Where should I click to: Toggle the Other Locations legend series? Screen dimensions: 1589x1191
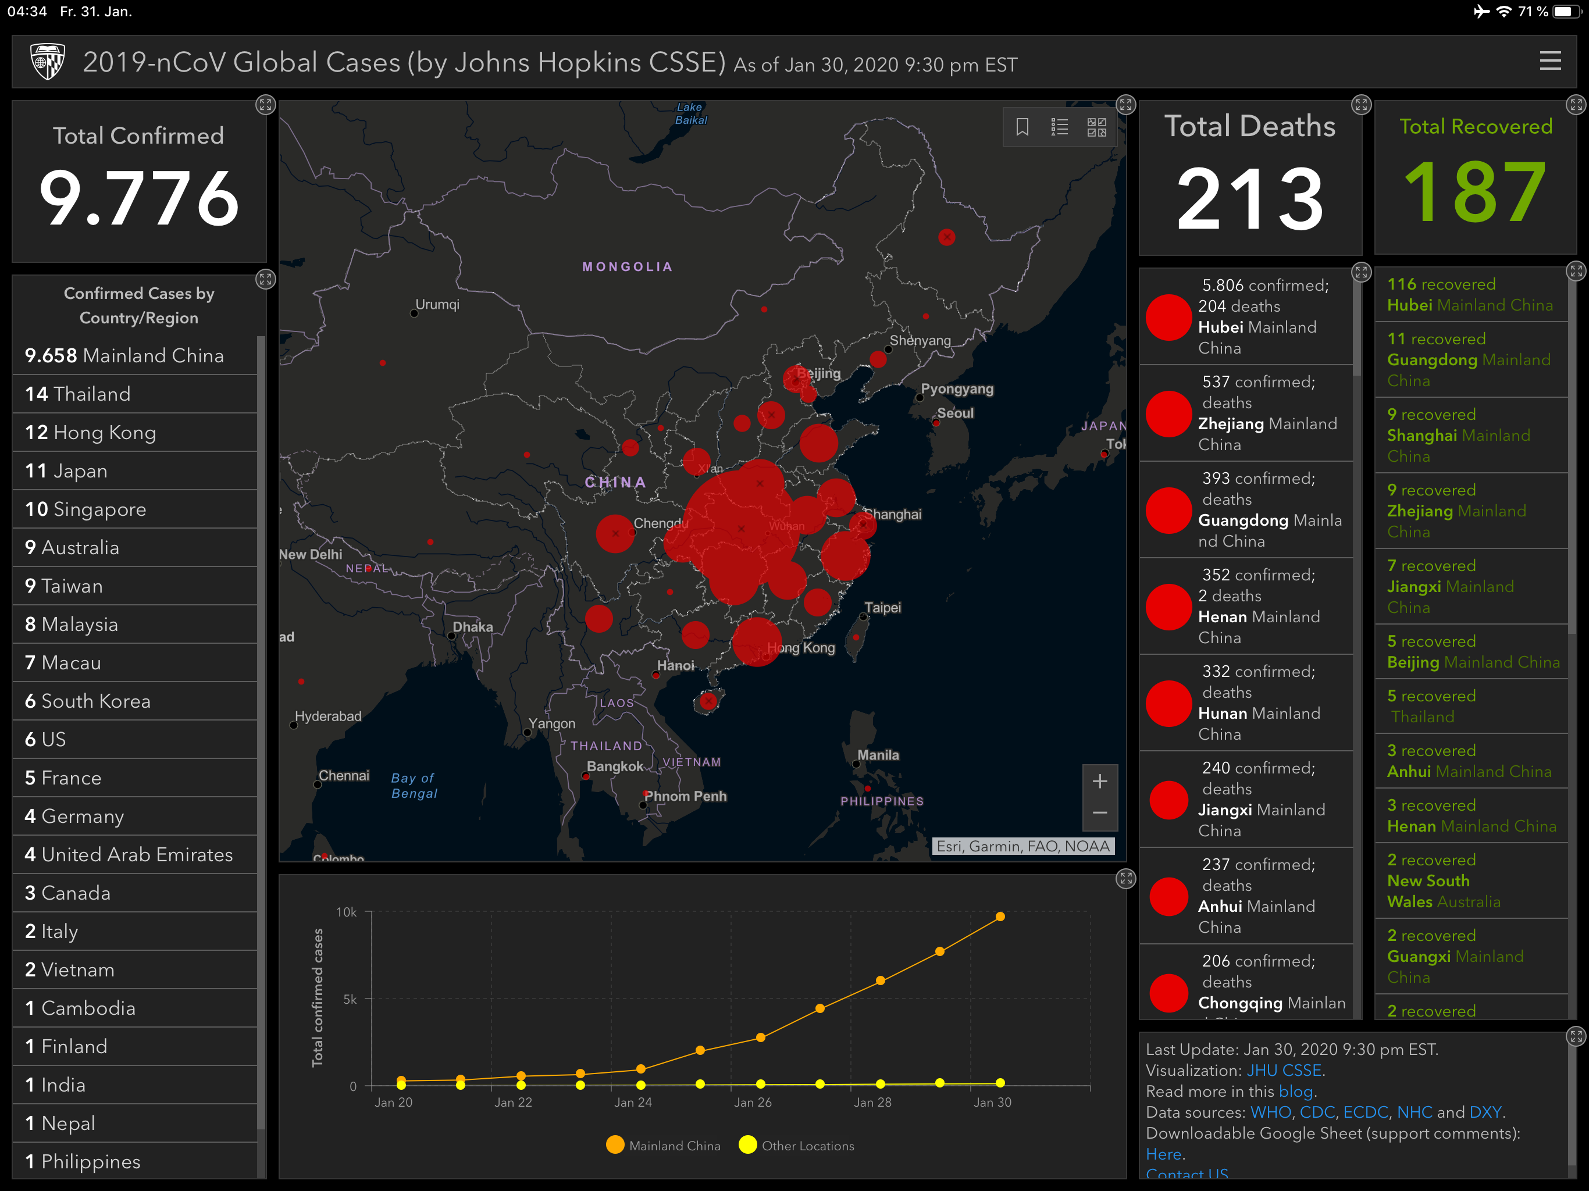click(x=797, y=1145)
